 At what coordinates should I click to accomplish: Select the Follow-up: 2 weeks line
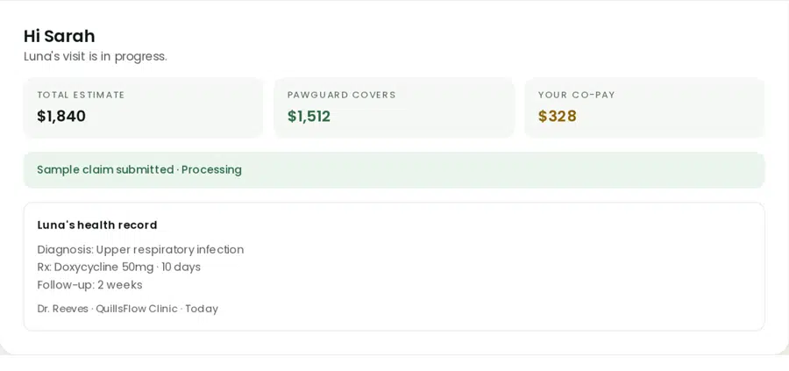pos(89,285)
